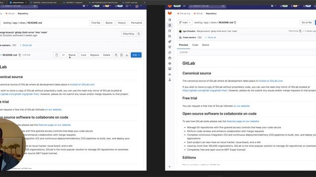Click History button in left window

tap(122, 23)
